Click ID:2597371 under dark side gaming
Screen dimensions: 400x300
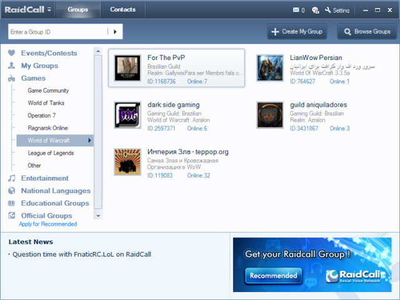click(161, 128)
